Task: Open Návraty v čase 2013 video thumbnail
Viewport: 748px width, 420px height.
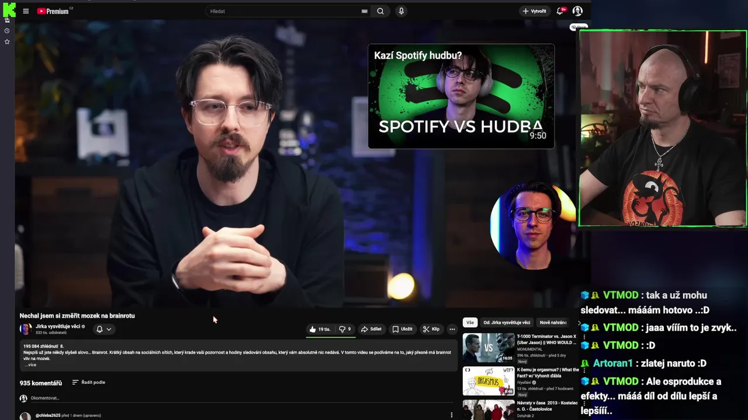Action: pyautogui.click(x=489, y=409)
